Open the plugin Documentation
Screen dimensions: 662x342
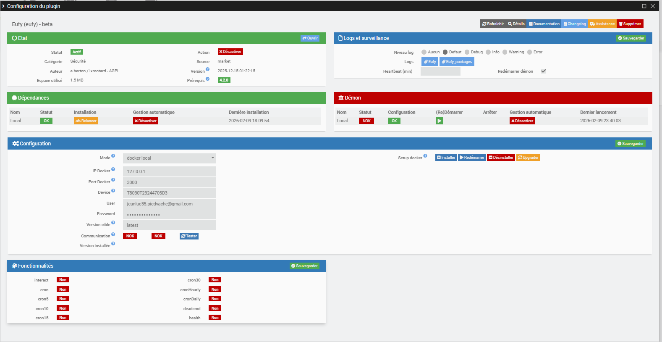pyautogui.click(x=544, y=24)
